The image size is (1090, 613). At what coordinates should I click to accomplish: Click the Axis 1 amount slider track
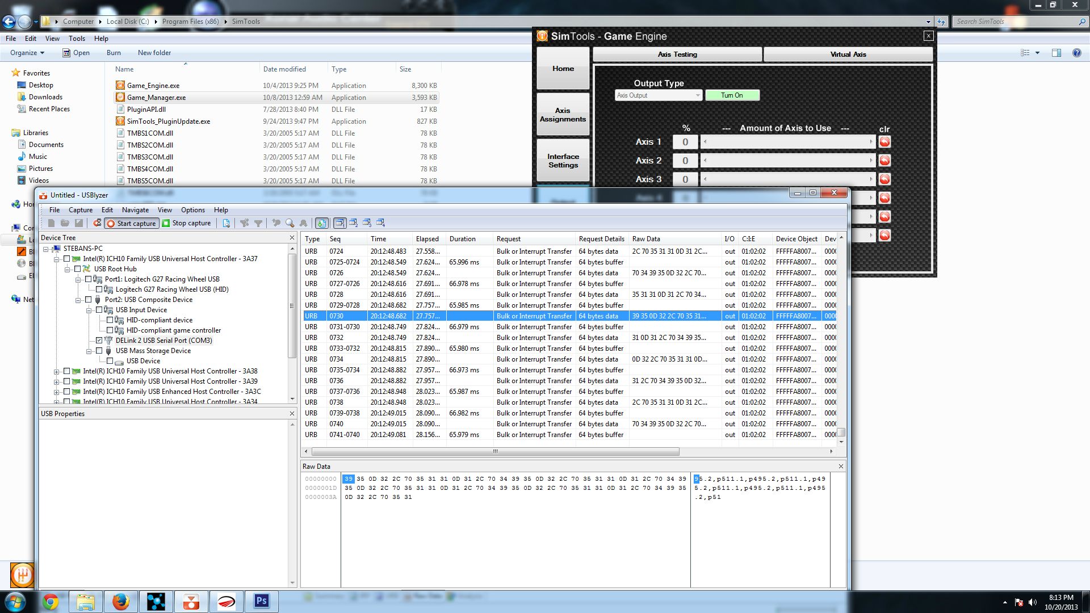[788, 142]
